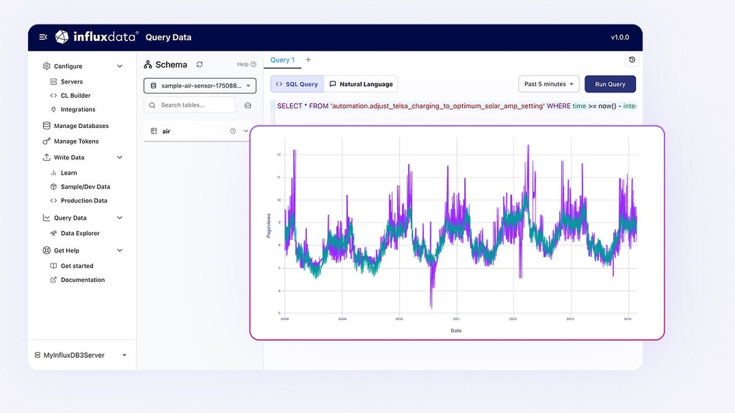Click the air table grid icon
The image size is (735, 413).
click(154, 131)
